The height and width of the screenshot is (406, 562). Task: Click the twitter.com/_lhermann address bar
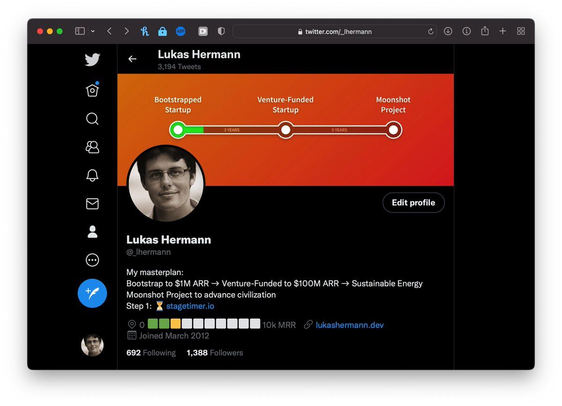click(x=334, y=31)
